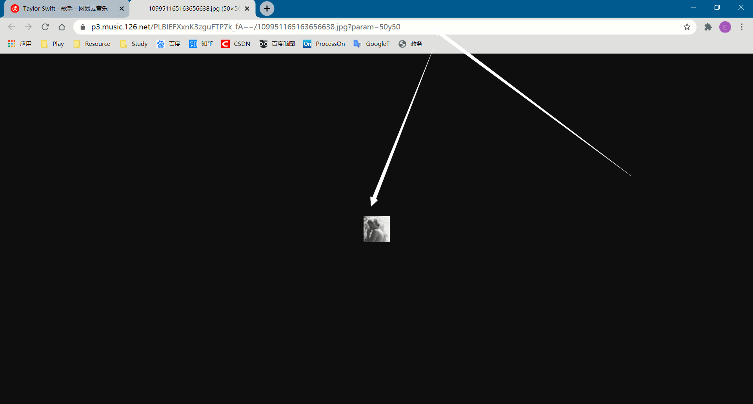Screen dimensions: 753x404
Task: Select the 109951165163656638.jpg tab
Action: (193, 9)
